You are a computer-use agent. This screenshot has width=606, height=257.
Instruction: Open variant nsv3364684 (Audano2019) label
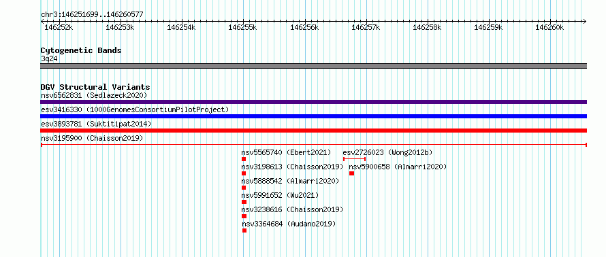(289, 224)
